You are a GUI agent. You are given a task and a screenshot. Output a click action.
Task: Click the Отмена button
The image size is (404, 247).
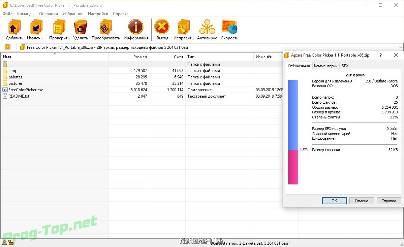[362, 201]
